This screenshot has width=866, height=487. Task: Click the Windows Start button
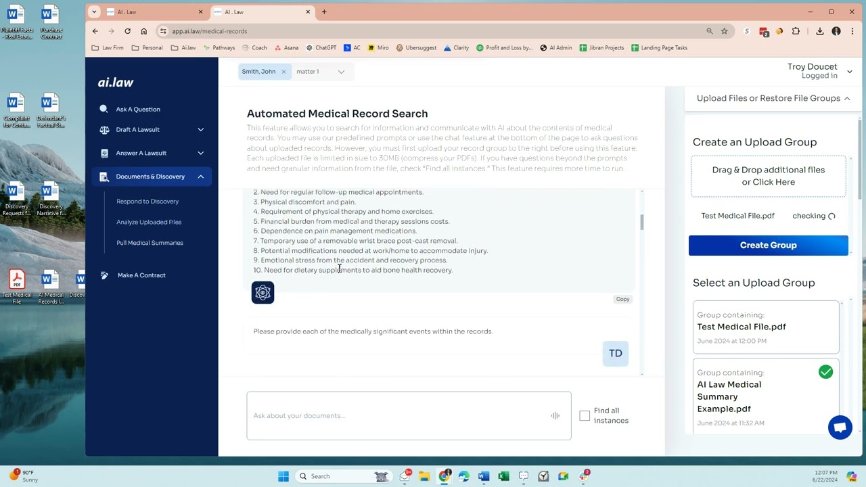[283, 476]
